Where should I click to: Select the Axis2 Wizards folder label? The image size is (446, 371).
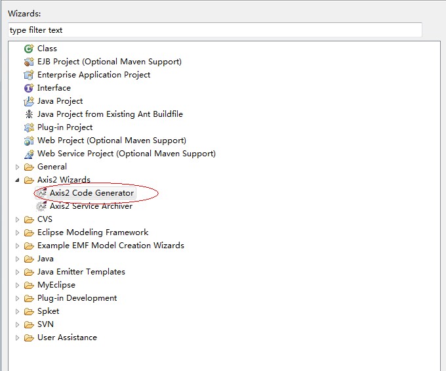coord(64,180)
